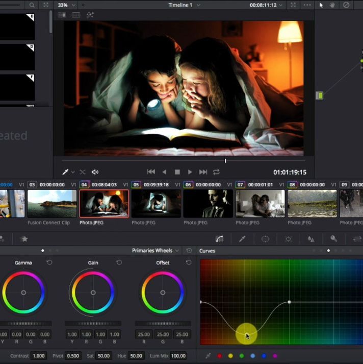This screenshot has height=364, width=363.
Task: Reset the Gamma color wheel
Action: [49, 262]
